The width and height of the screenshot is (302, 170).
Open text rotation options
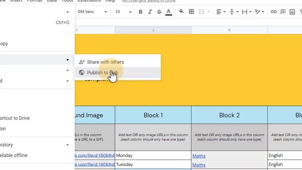point(260,12)
